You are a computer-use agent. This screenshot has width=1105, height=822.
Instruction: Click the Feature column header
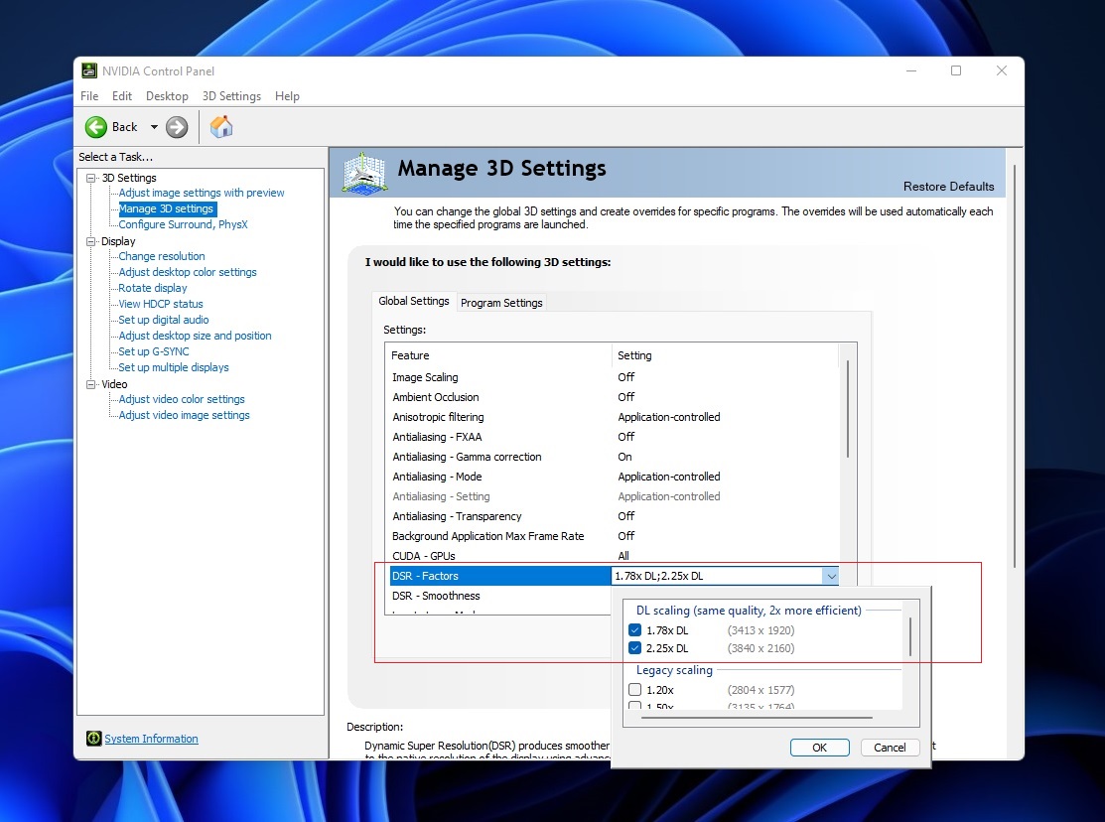499,355
